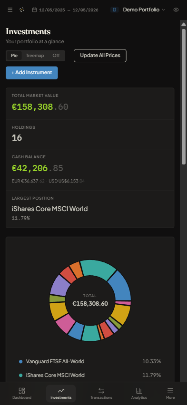Click the More menu lines icon
Image resolution: width=187 pixels, height=405 pixels.
tap(170, 391)
